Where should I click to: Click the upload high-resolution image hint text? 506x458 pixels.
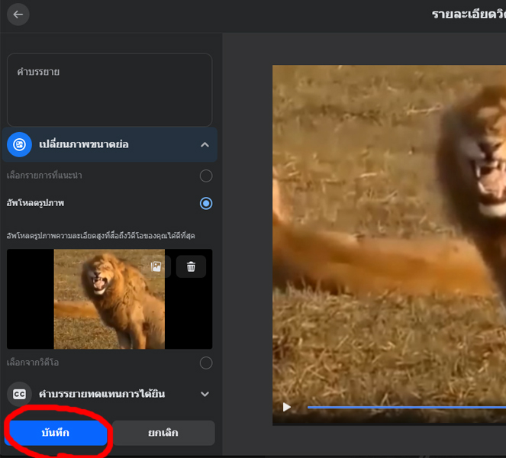point(101,236)
